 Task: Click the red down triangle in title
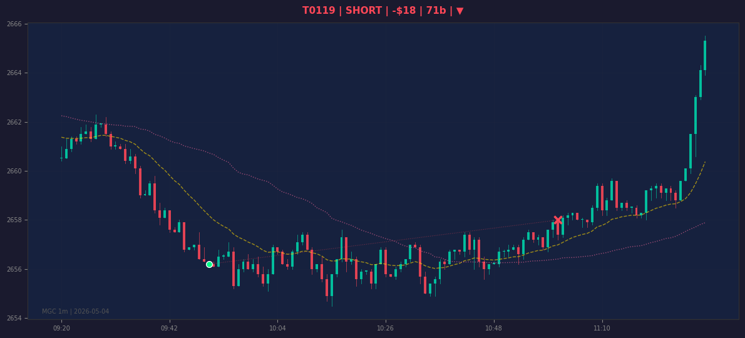460,11
